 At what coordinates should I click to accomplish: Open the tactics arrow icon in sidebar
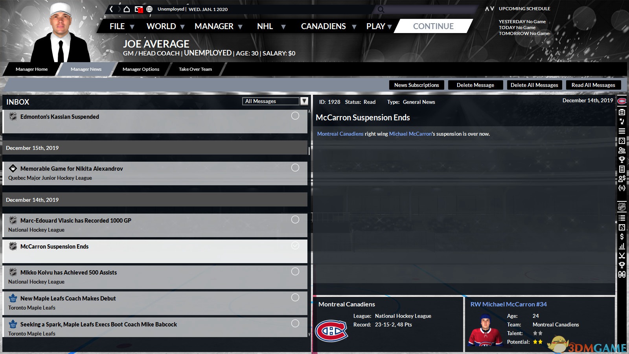coord(622,122)
